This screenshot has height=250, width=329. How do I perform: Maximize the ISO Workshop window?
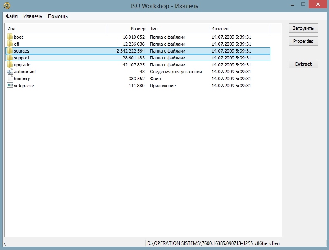coord(303,4)
